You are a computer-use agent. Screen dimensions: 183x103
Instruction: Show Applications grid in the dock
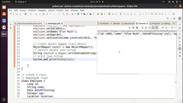coord(4,100)
